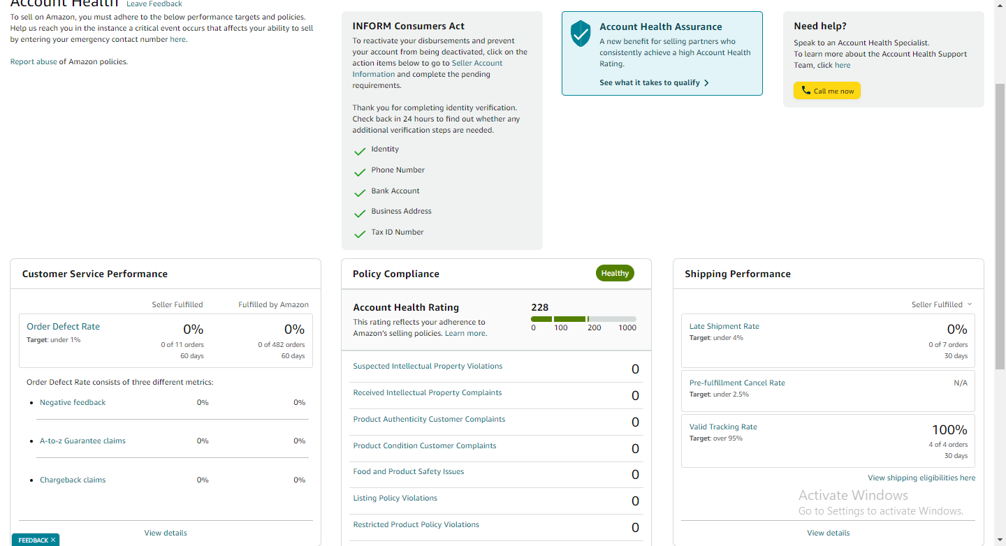Click the Healthy status badge
The height and width of the screenshot is (546, 1006).
[x=615, y=274]
